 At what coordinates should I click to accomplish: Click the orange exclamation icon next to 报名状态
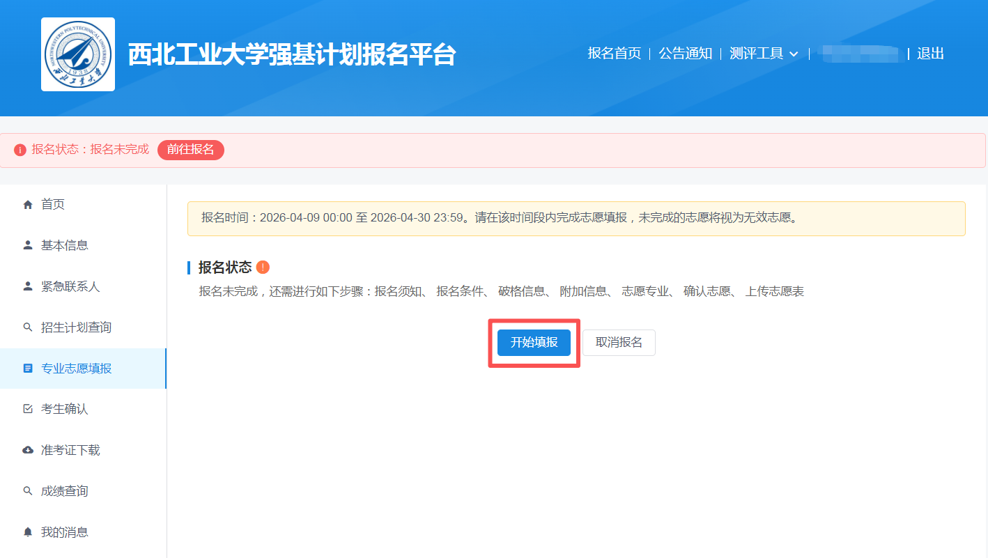point(263,268)
